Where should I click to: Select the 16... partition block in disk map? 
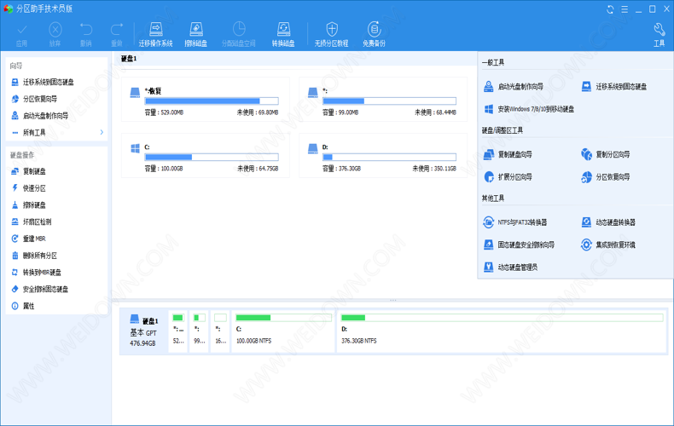(220, 331)
